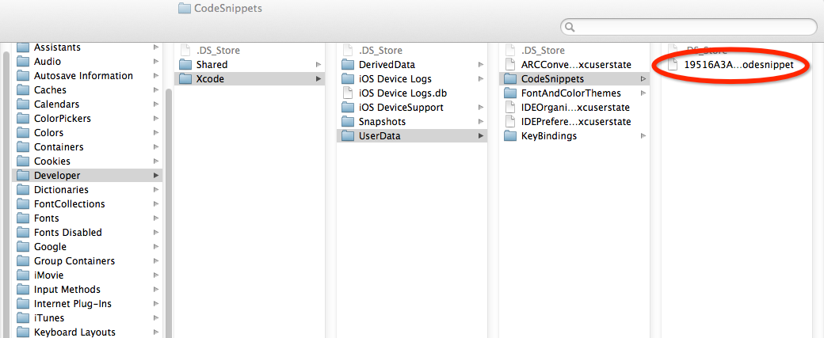Select the Xcode folder row
Screen dimensions: 824x338
coord(250,78)
